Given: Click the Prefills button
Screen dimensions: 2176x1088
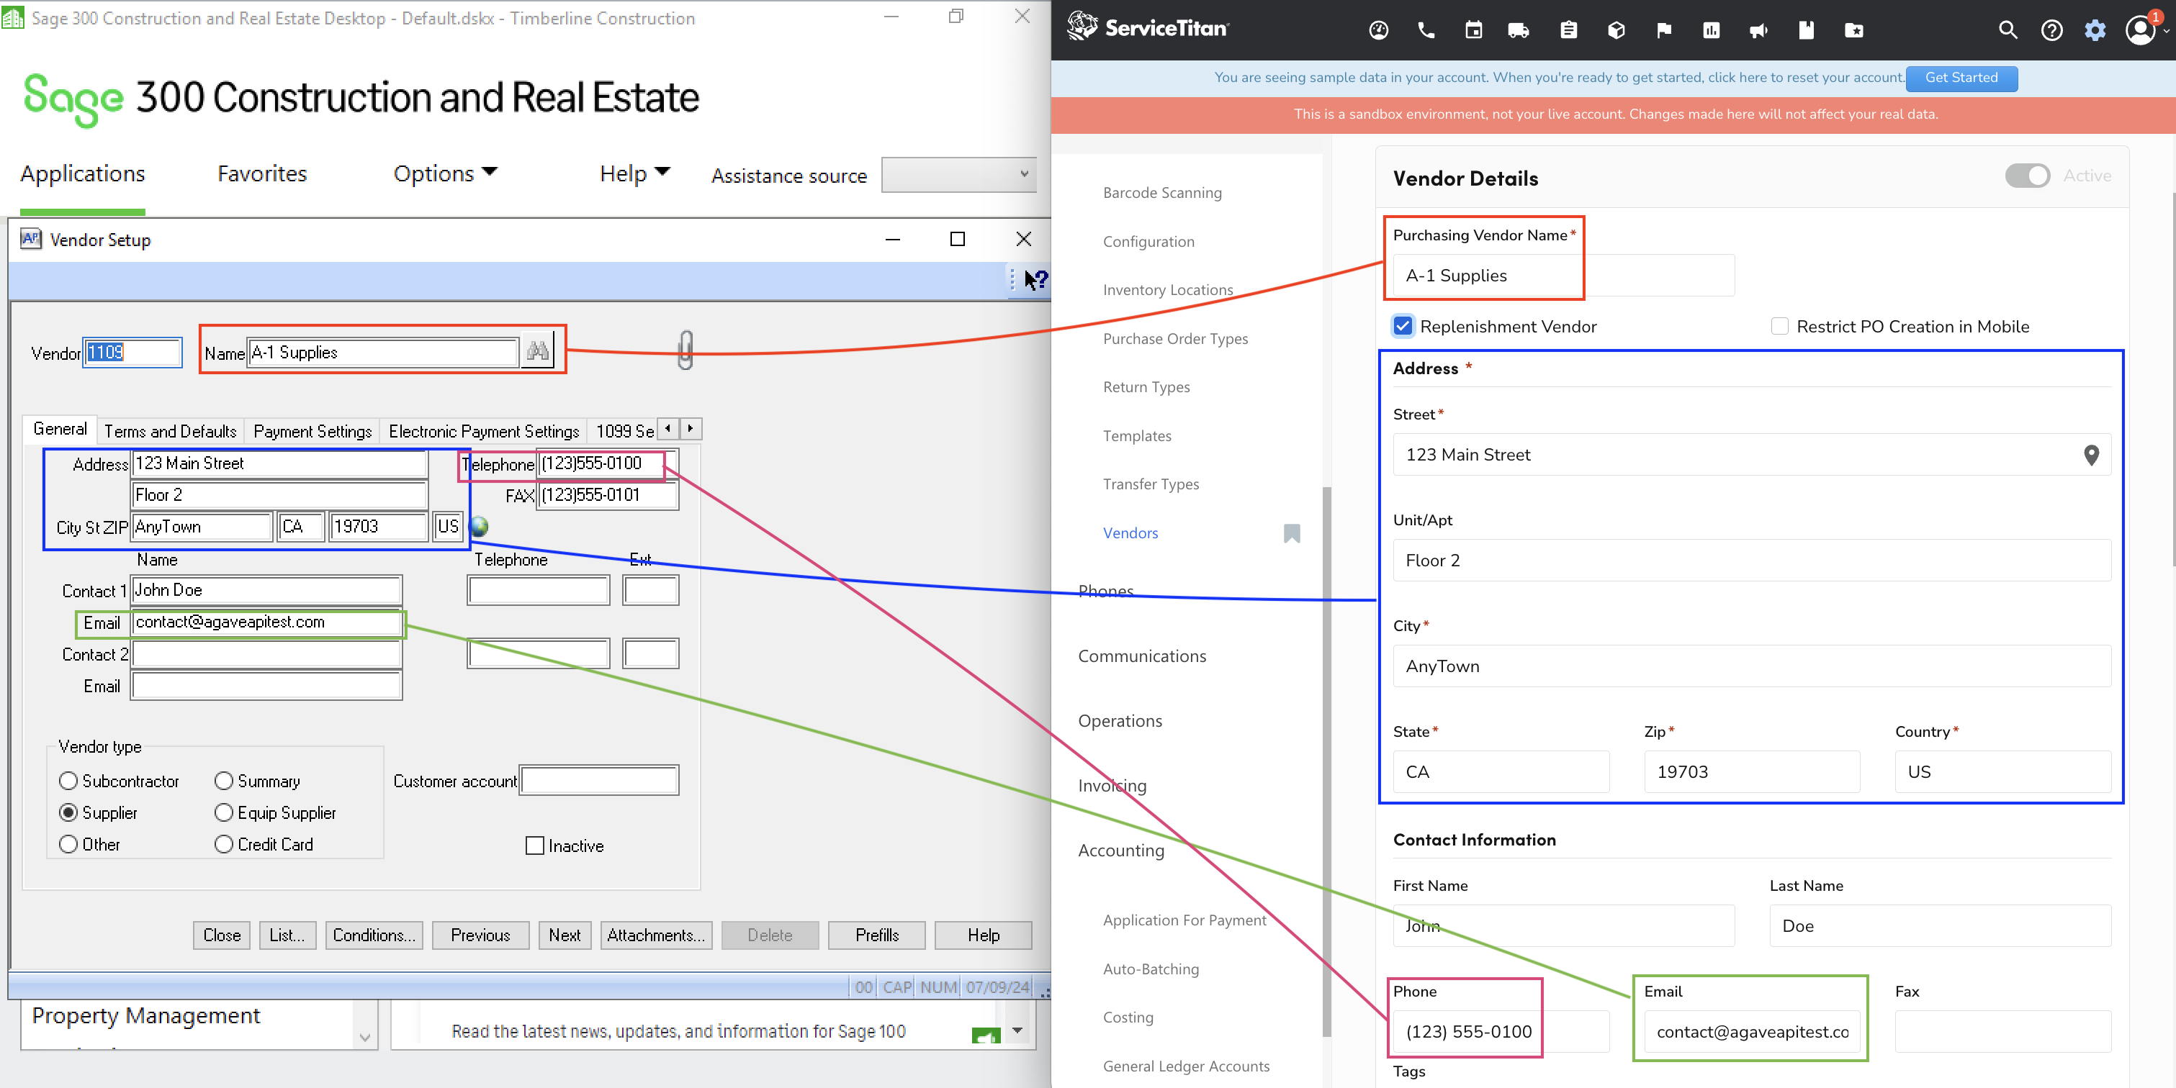Looking at the screenshot, I should pos(877,935).
